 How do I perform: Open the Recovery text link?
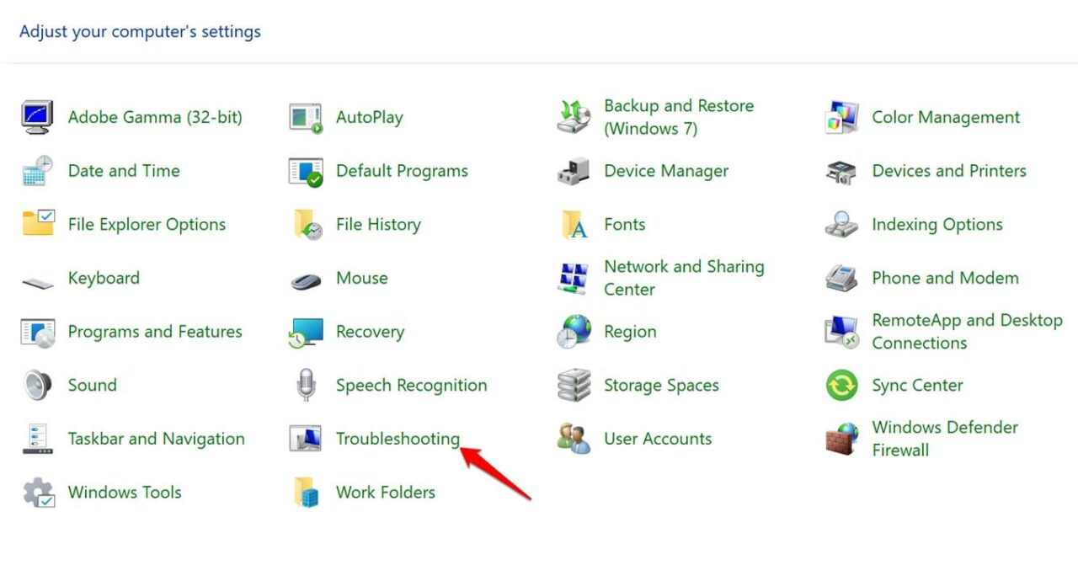tap(370, 332)
